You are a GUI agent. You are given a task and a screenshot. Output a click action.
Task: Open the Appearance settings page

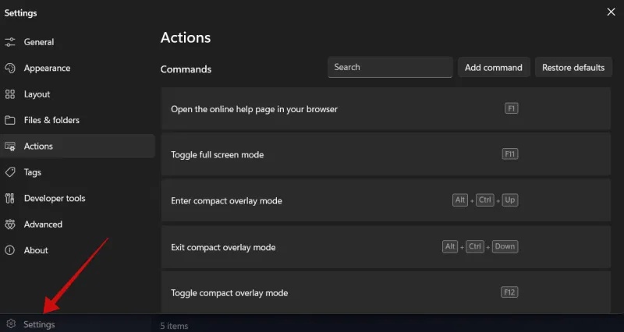(x=47, y=68)
